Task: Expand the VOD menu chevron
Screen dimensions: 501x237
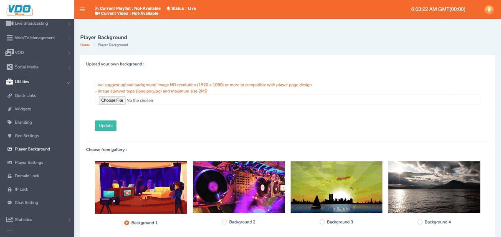Action: click(x=69, y=53)
